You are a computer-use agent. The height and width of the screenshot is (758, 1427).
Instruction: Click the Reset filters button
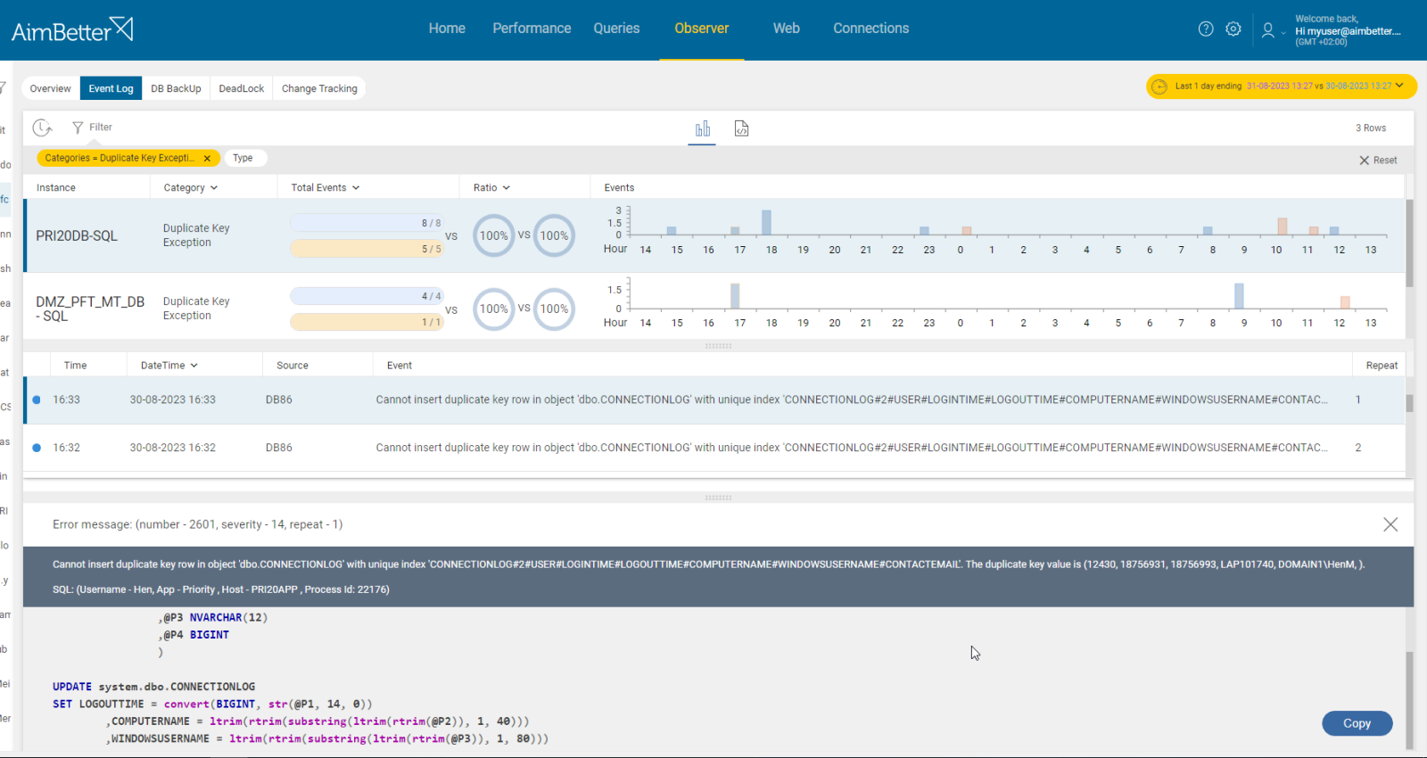[x=1378, y=161]
